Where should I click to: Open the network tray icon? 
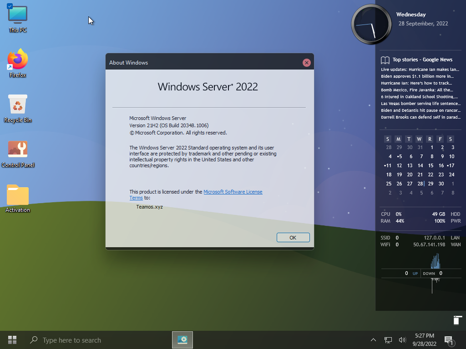pos(388,340)
